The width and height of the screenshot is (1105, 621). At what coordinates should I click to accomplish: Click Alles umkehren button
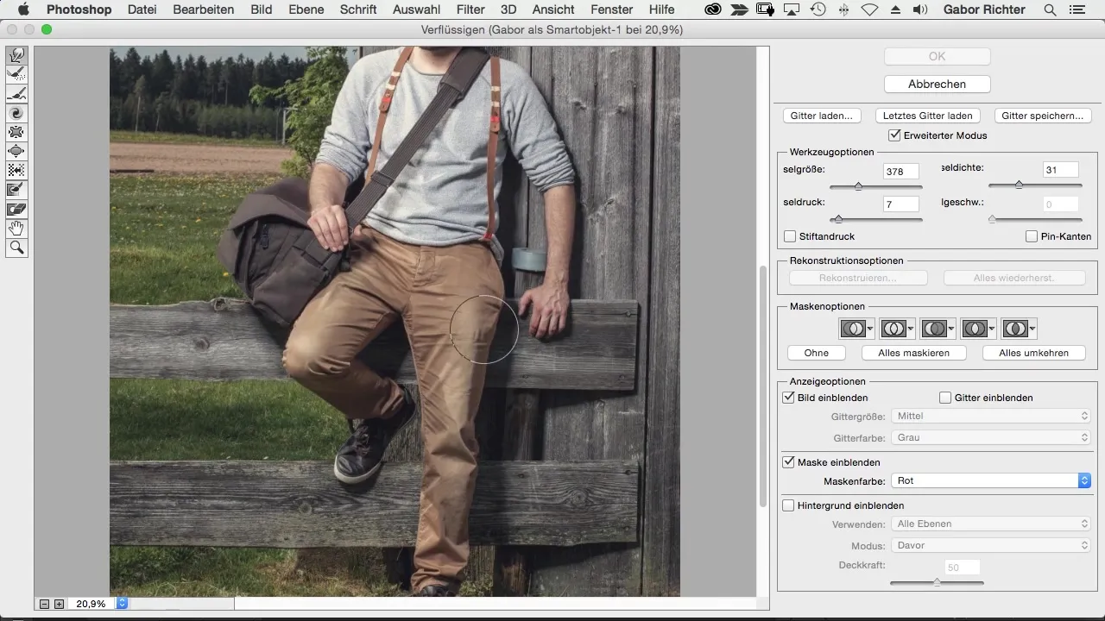(1034, 353)
